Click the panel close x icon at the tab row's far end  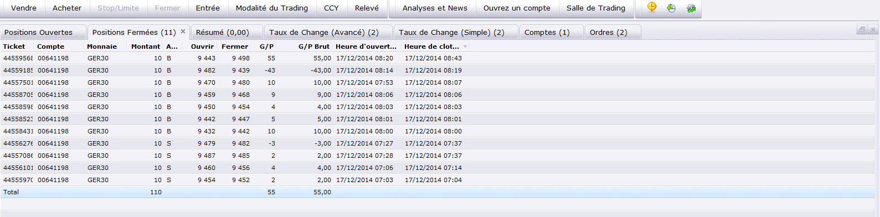click(873, 30)
